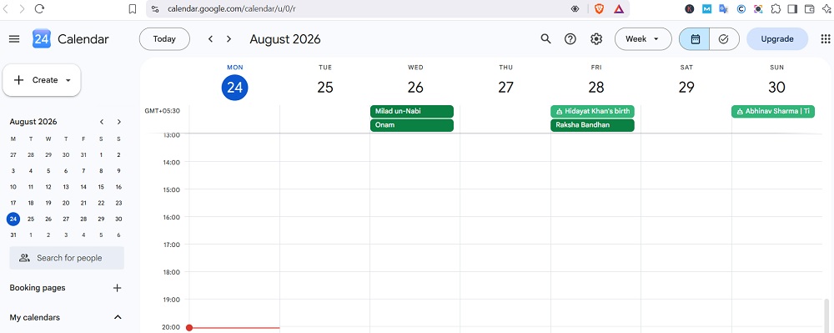
Task: Go to next week in header
Action: 229,39
